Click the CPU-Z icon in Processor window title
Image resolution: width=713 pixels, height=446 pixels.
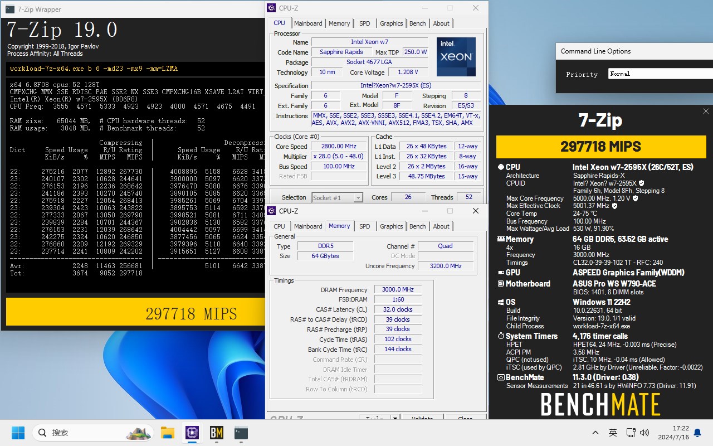pyautogui.click(x=271, y=8)
